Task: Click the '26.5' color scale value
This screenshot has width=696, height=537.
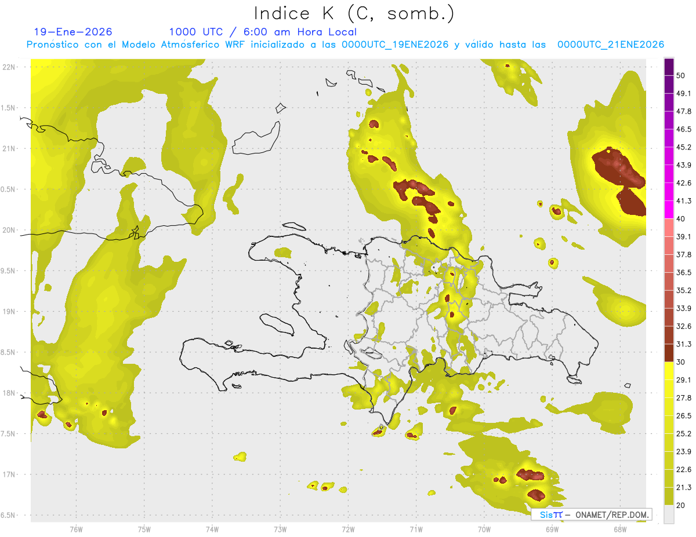Action: 684,416
